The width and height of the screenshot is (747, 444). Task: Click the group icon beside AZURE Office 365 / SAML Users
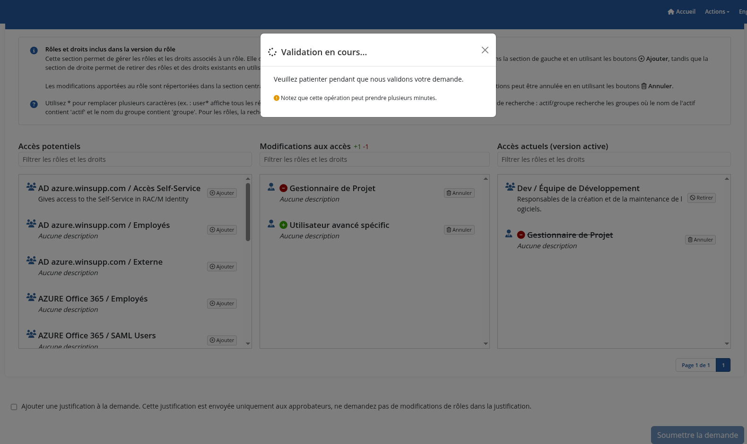[x=31, y=334]
